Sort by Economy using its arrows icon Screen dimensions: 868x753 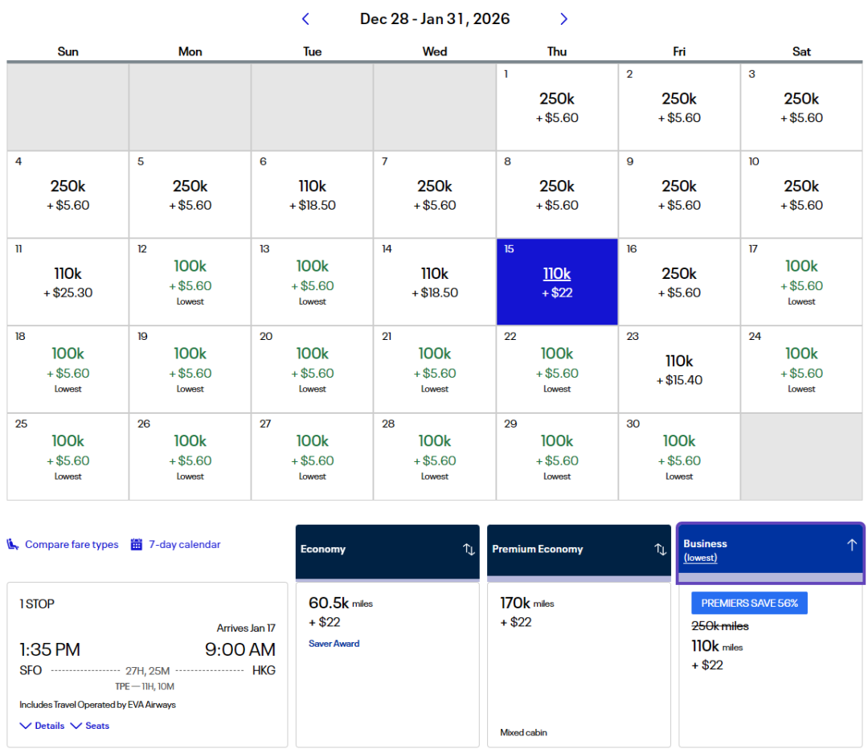tap(469, 550)
